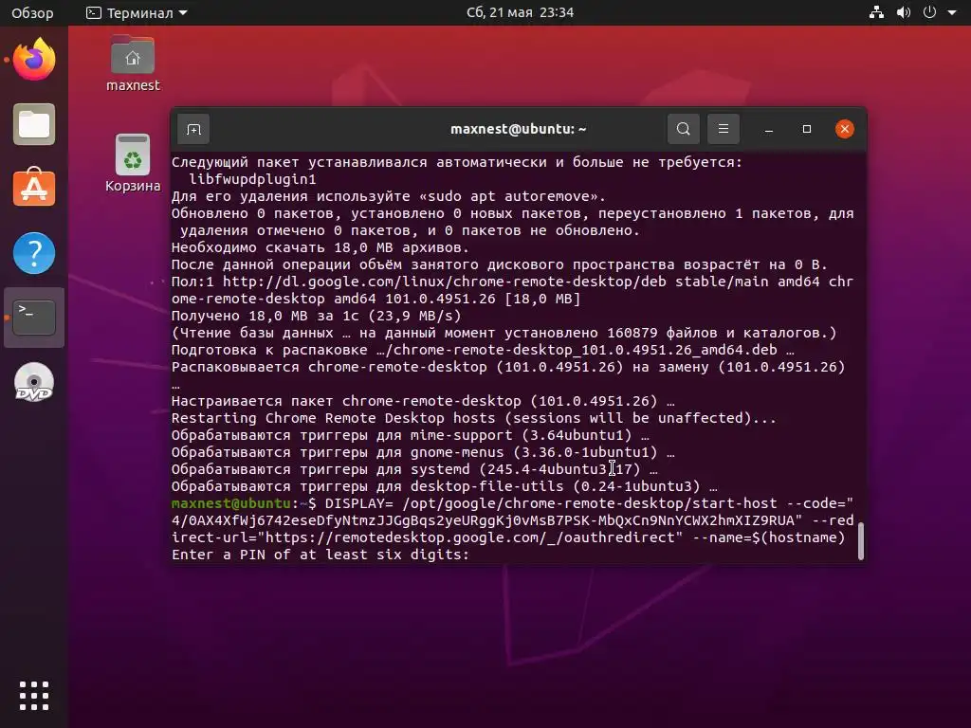Screen dimensions: 971x728
Task: Click the gnome-menus triggers line
Action: [x=423, y=452]
